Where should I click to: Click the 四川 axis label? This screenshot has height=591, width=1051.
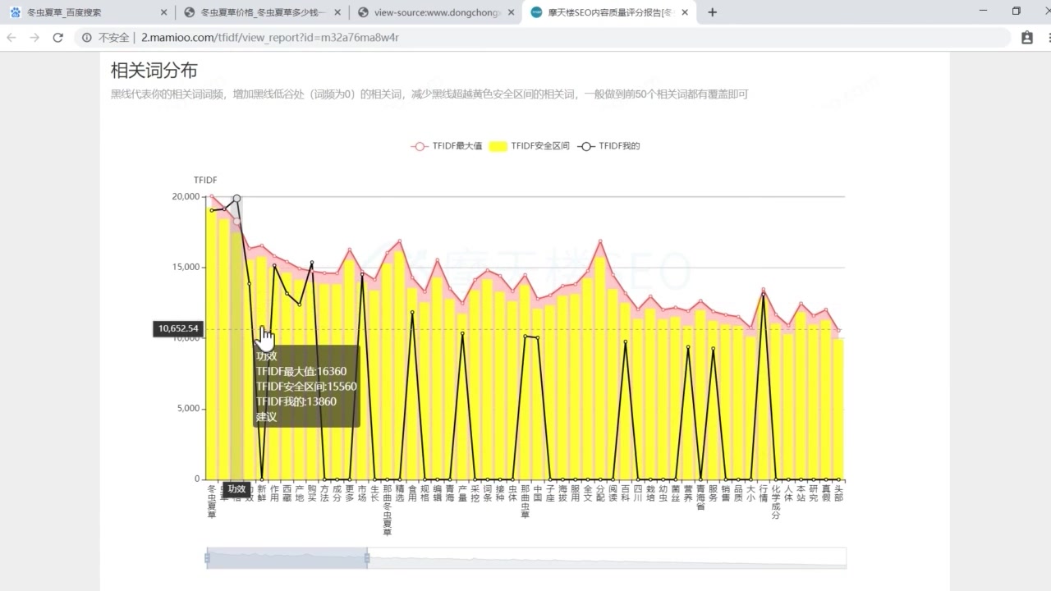coord(638,492)
